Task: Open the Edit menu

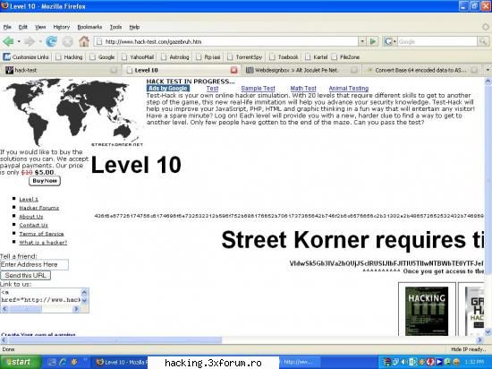Action: (x=23, y=27)
